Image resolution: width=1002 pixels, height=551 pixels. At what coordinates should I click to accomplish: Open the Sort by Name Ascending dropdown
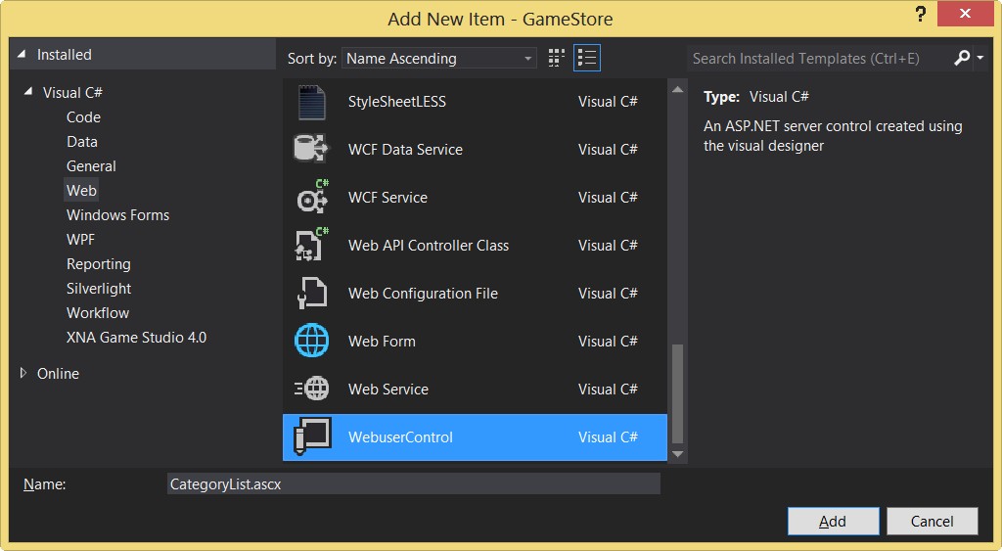pyautogui.click(x=439, y=58)
